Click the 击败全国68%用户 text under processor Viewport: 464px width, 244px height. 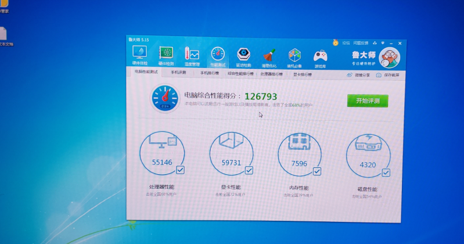coord(161,195)
